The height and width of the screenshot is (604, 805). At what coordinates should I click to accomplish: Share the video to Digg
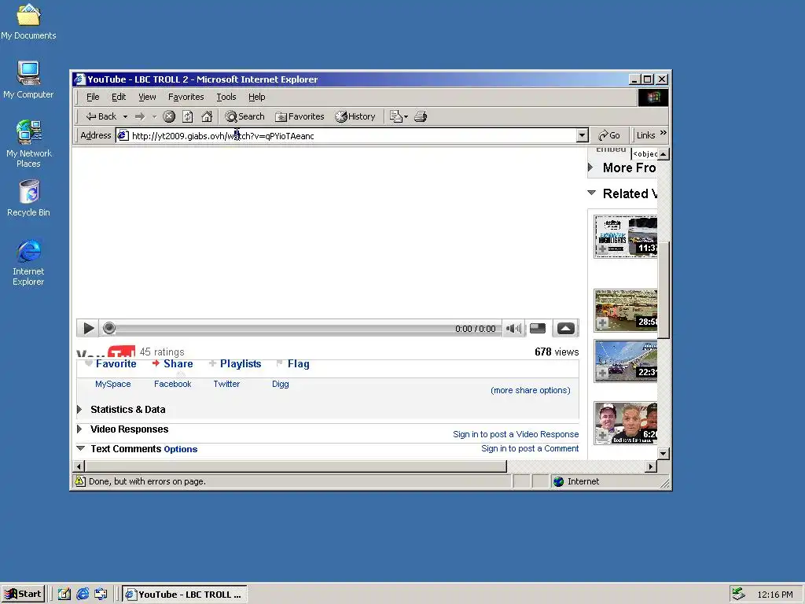[x=281, y=384]
